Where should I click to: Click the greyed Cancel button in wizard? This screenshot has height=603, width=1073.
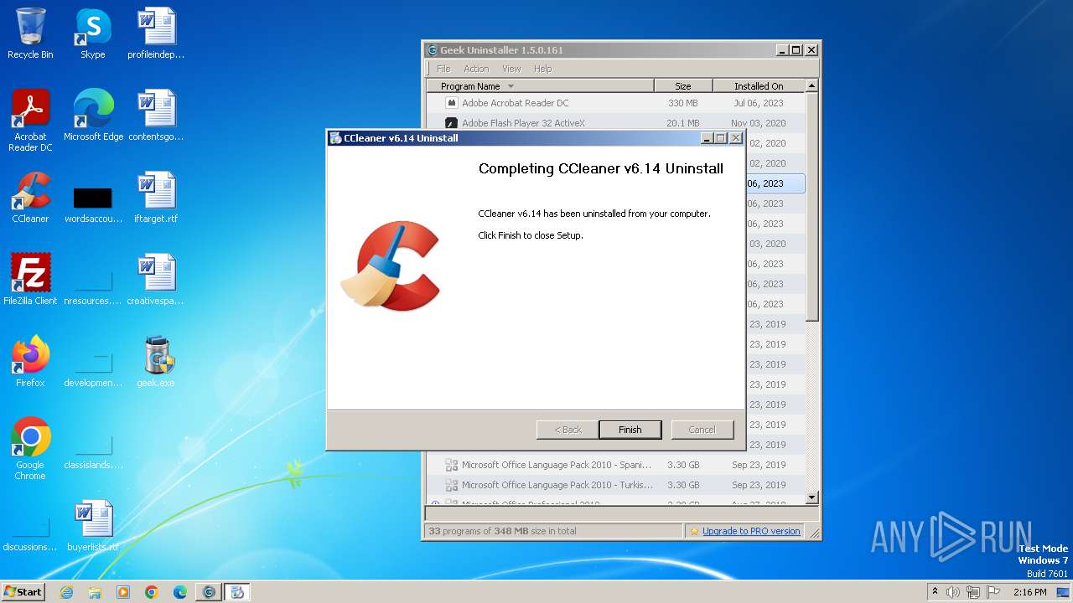702,430
